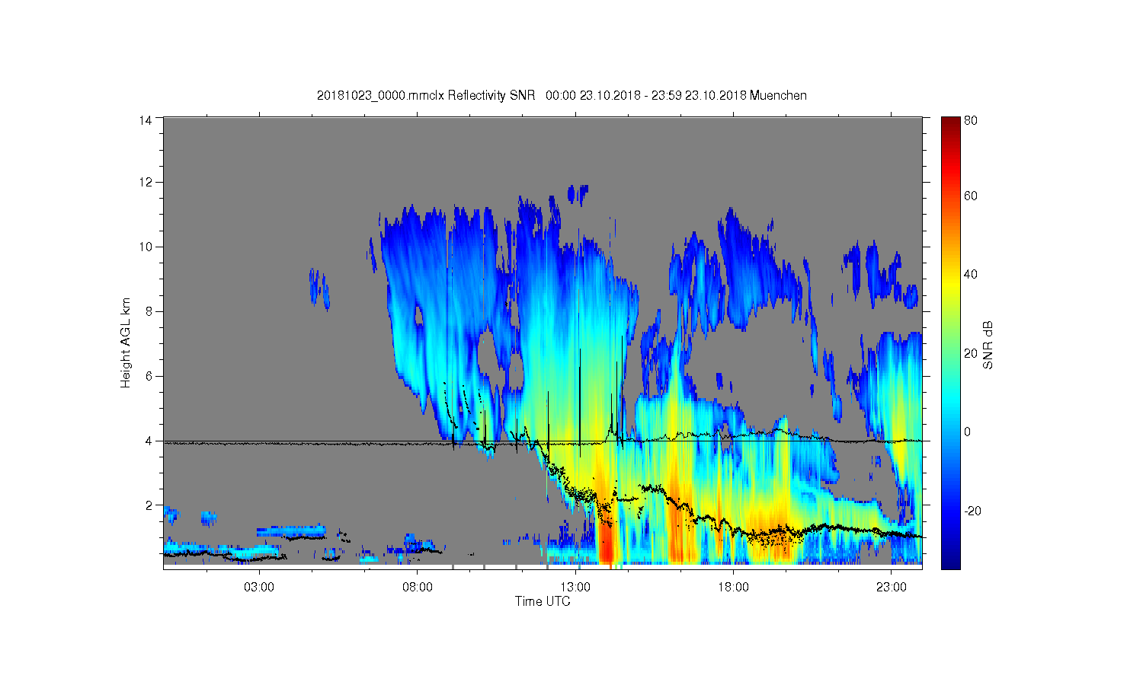Click the dark red top of colorbar
The width and height of the screenshot is (1143, 685).
point(950,124)
